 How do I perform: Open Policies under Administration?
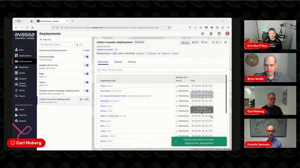click(21, 115)
